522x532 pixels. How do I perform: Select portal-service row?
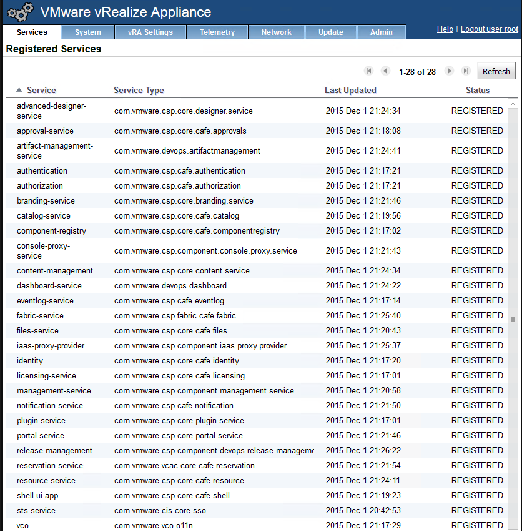click(257, 435)
